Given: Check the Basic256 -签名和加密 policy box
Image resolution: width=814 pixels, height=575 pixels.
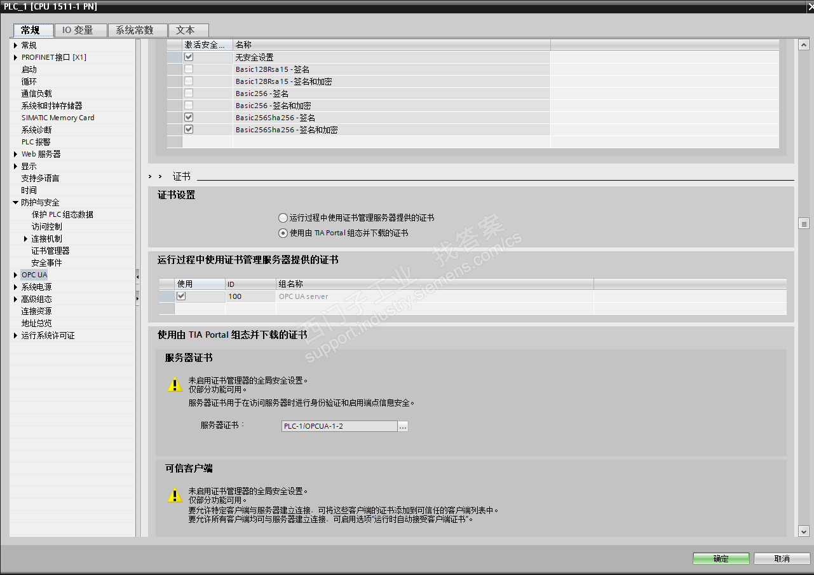Looking at the screenshot, I should pyautogui.click(x=189, y=105).
